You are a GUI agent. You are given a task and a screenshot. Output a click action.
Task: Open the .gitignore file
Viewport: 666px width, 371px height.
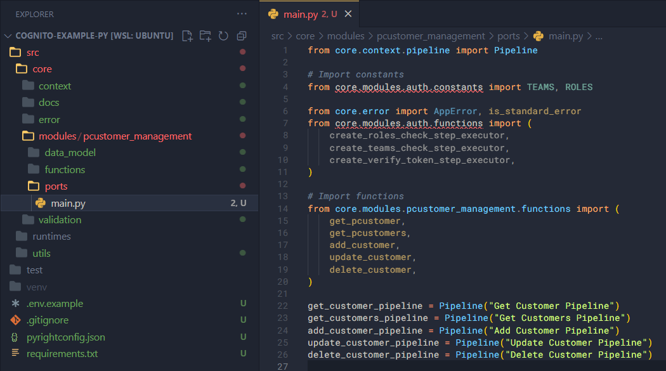coord(47,320)
